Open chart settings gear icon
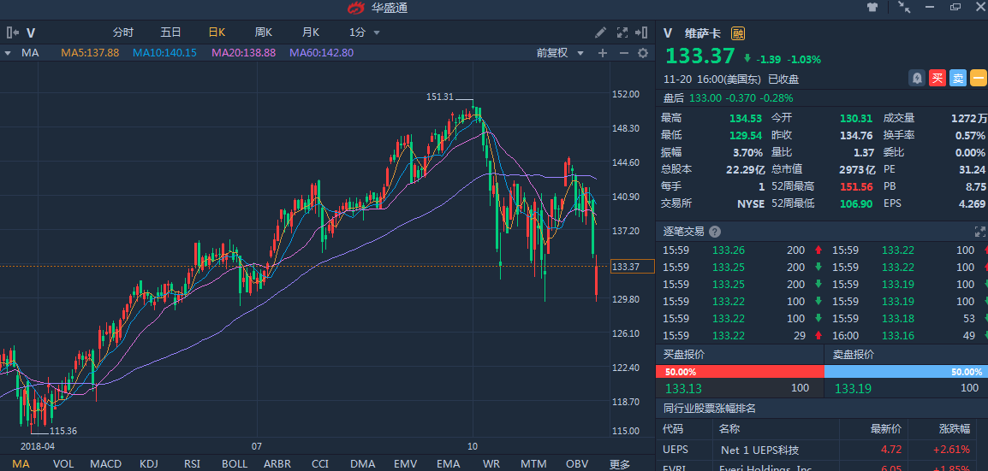 pyautogui.click(x=643, y=53)
